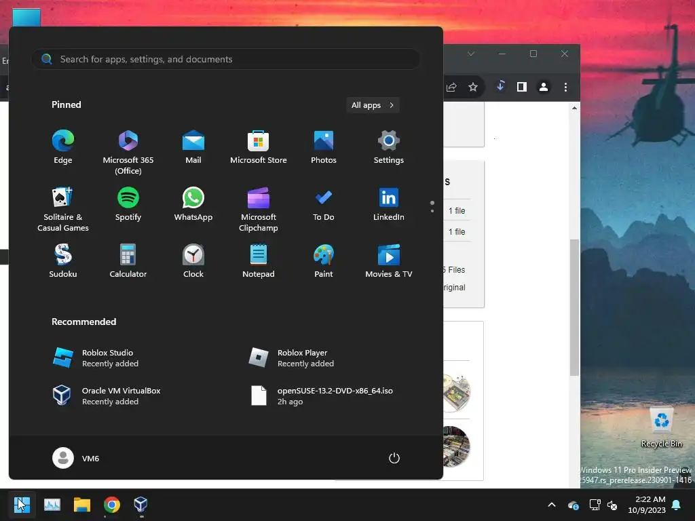
Task: Open the Clock app
Action: tap(193, 261)
